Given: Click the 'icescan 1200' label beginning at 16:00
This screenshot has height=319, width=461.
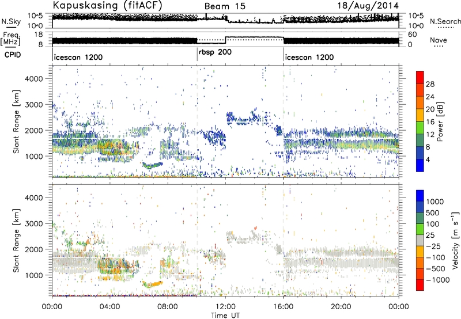Looking at the screenshot, I should [x=309, y=57].
